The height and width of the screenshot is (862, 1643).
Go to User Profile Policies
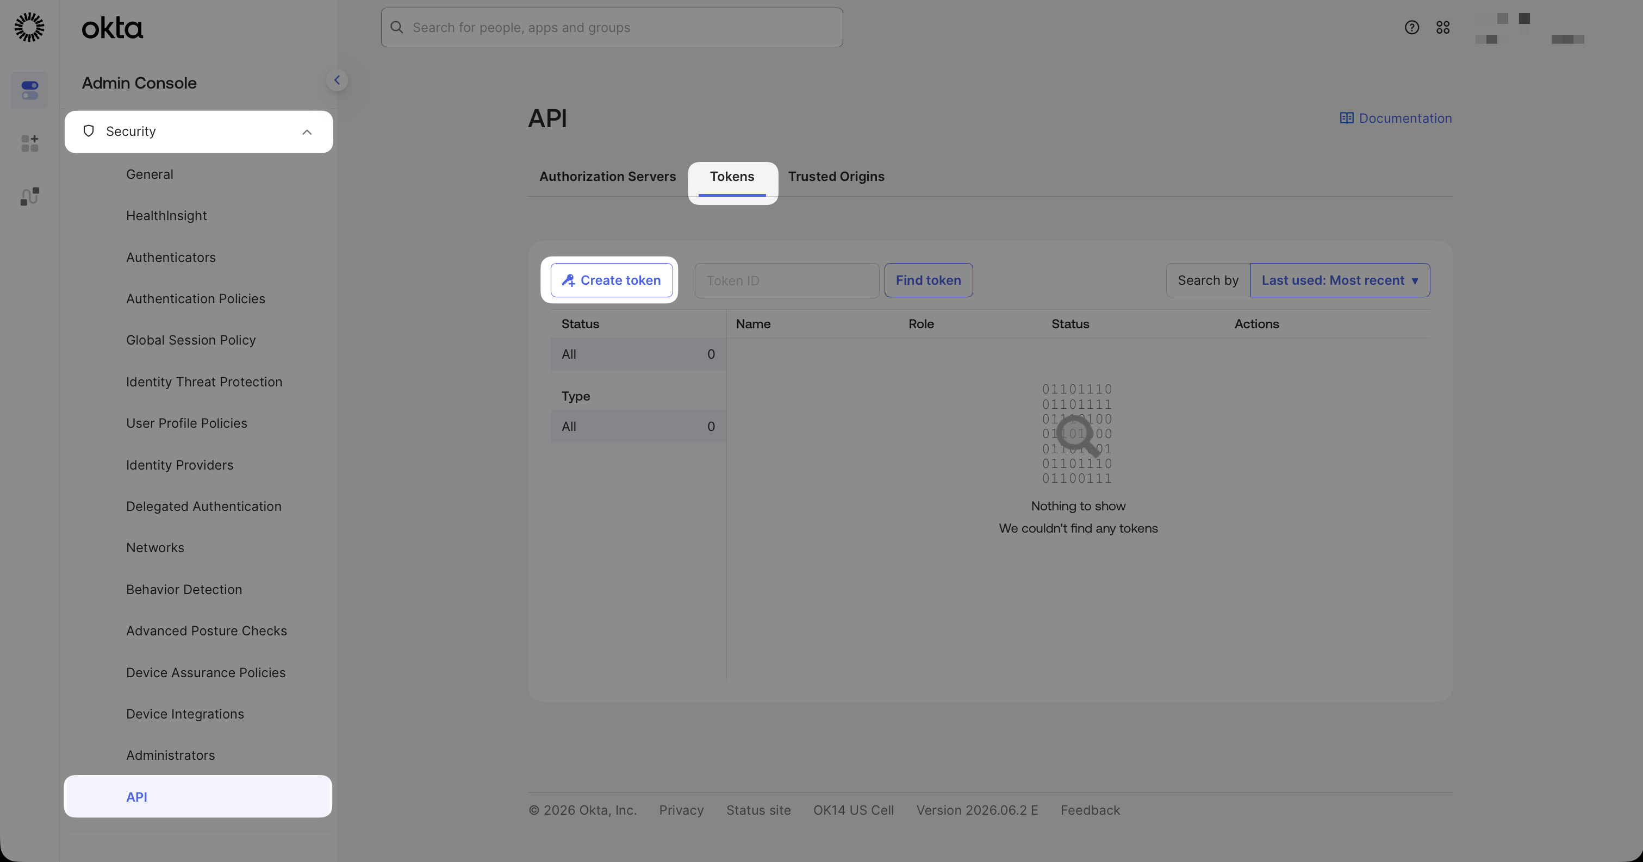[x=186, y=423]
